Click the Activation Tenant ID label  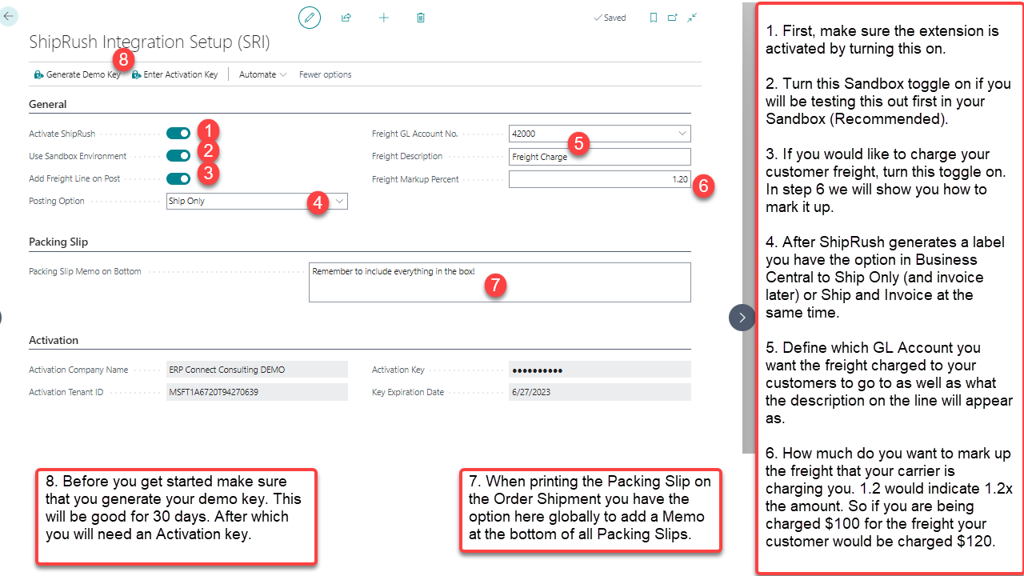pos(66,392)
